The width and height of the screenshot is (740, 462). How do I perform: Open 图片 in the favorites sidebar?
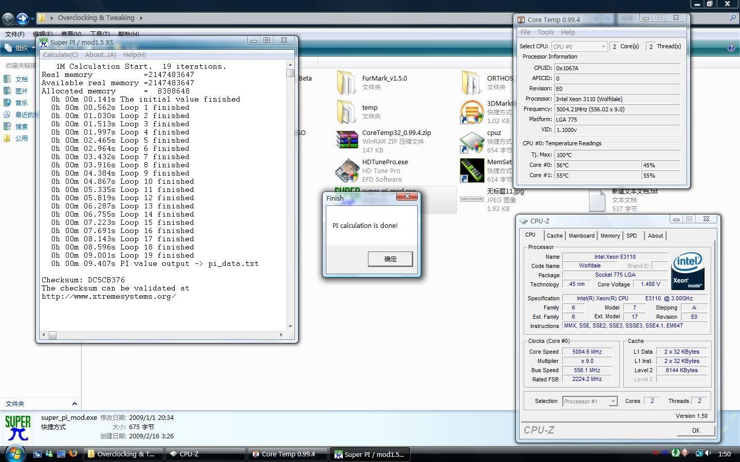(x=21, y=91)
